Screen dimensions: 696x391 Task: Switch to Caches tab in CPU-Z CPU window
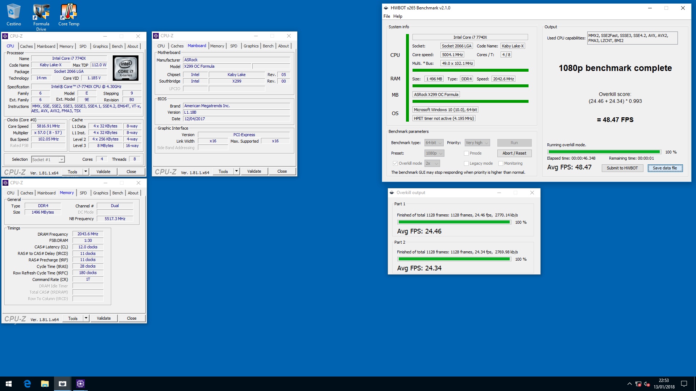[x=26, y=46]
